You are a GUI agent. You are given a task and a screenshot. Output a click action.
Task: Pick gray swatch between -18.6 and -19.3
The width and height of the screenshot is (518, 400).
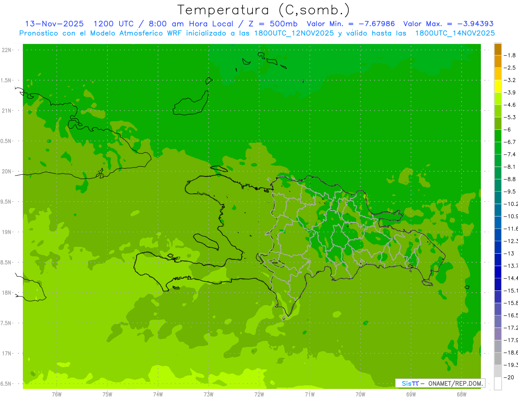(498, 359)
